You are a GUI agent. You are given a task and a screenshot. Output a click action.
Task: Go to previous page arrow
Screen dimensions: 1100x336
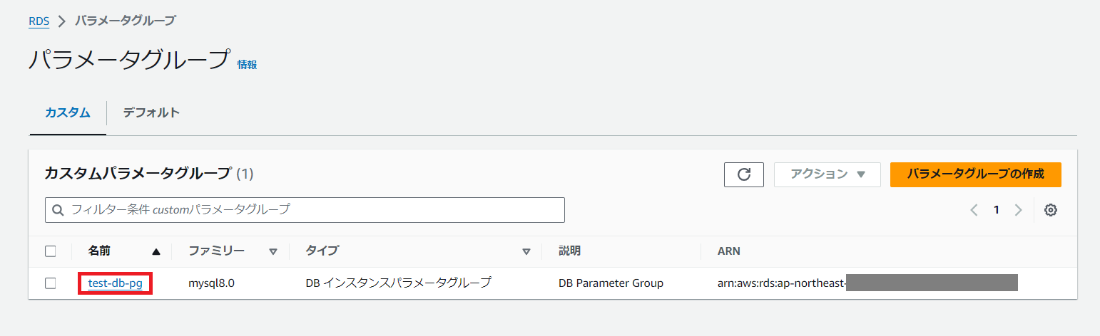[x=974, y=210]
